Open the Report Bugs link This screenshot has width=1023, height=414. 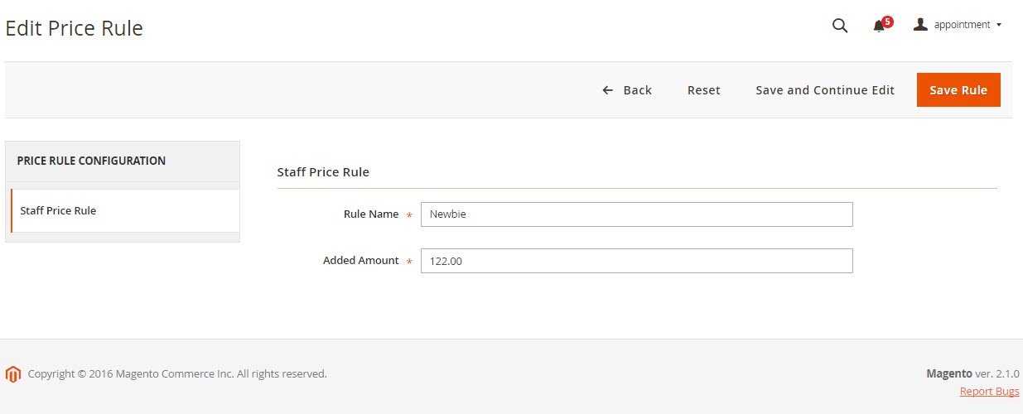tap(989, 391)
